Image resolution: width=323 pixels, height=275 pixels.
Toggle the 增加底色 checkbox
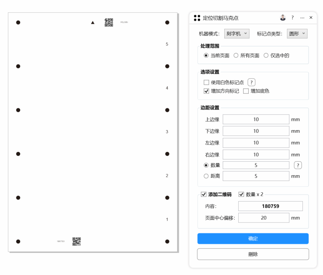(x=246, y=91)
